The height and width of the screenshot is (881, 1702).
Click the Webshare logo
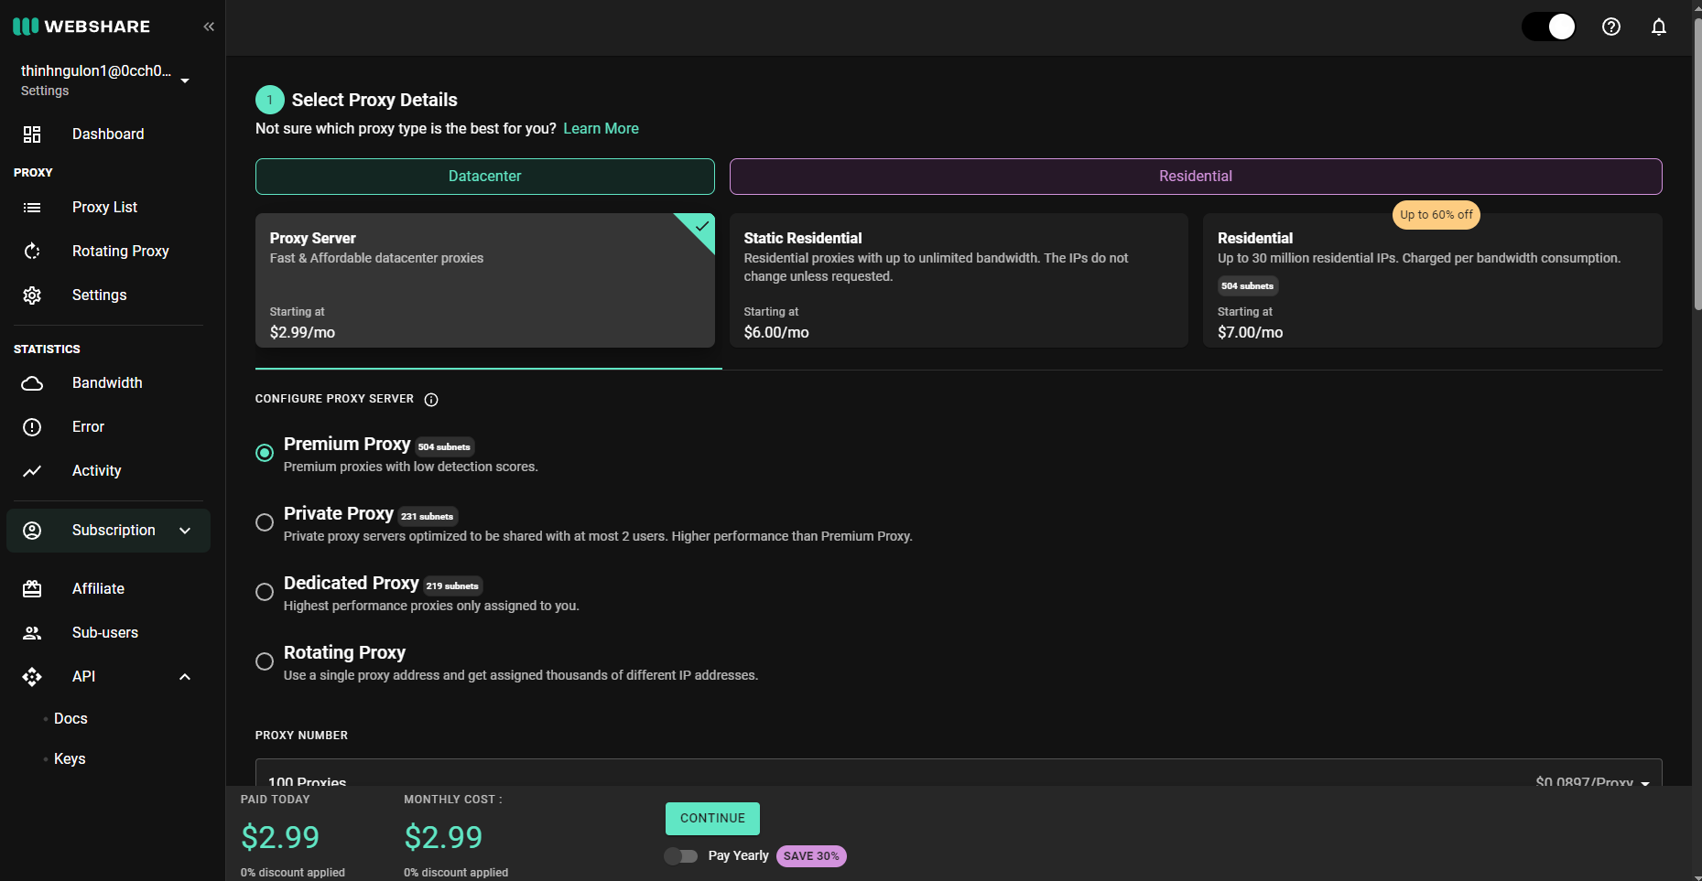81,27
